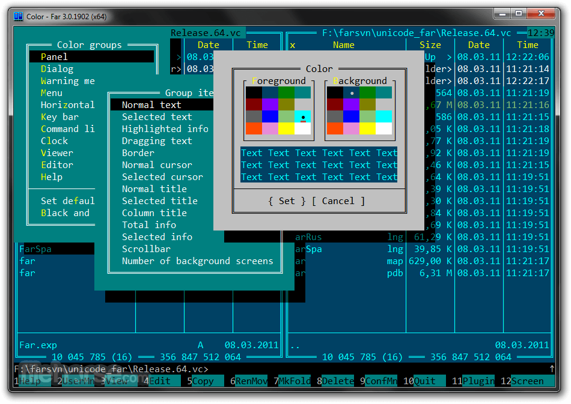Click the Far Manager icon in title bar
The width and height of the screenshot is (571, 404).
click(x=18, y=16)
